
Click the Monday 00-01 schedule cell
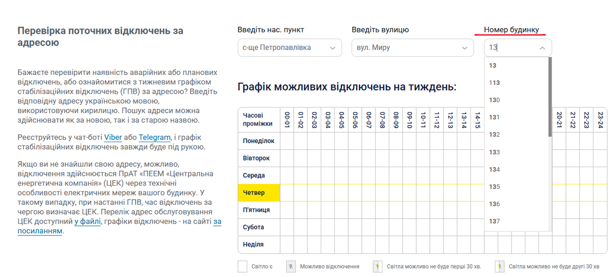point(287,141)
